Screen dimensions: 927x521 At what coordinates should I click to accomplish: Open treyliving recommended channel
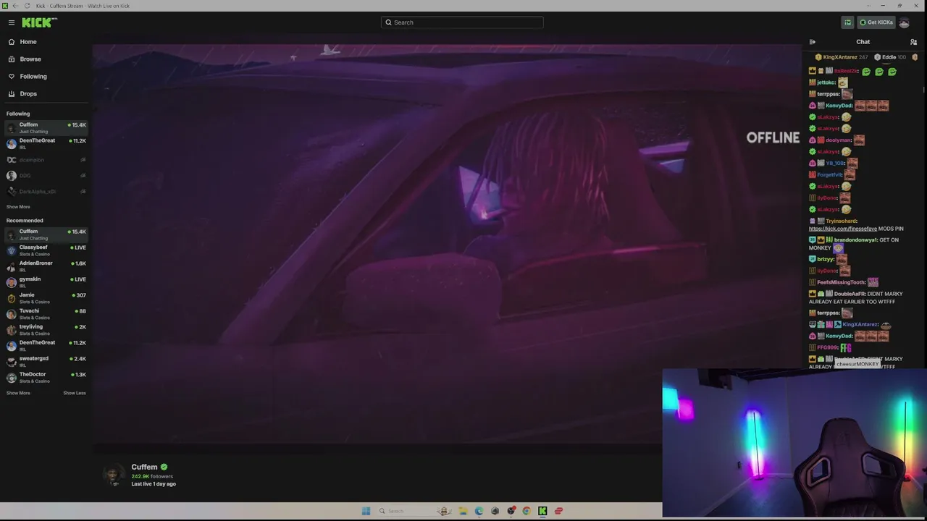click(x=46, y=330)
